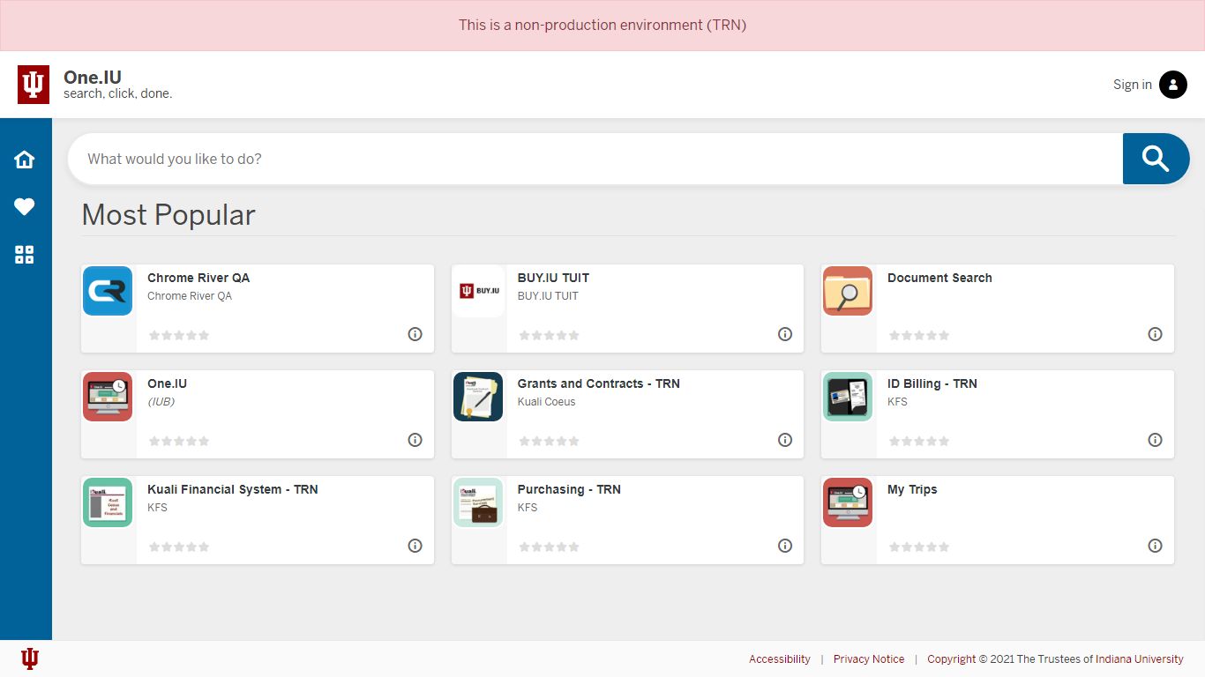
Task: Open the Chrome River QA app icon
Action: [108, 291]
